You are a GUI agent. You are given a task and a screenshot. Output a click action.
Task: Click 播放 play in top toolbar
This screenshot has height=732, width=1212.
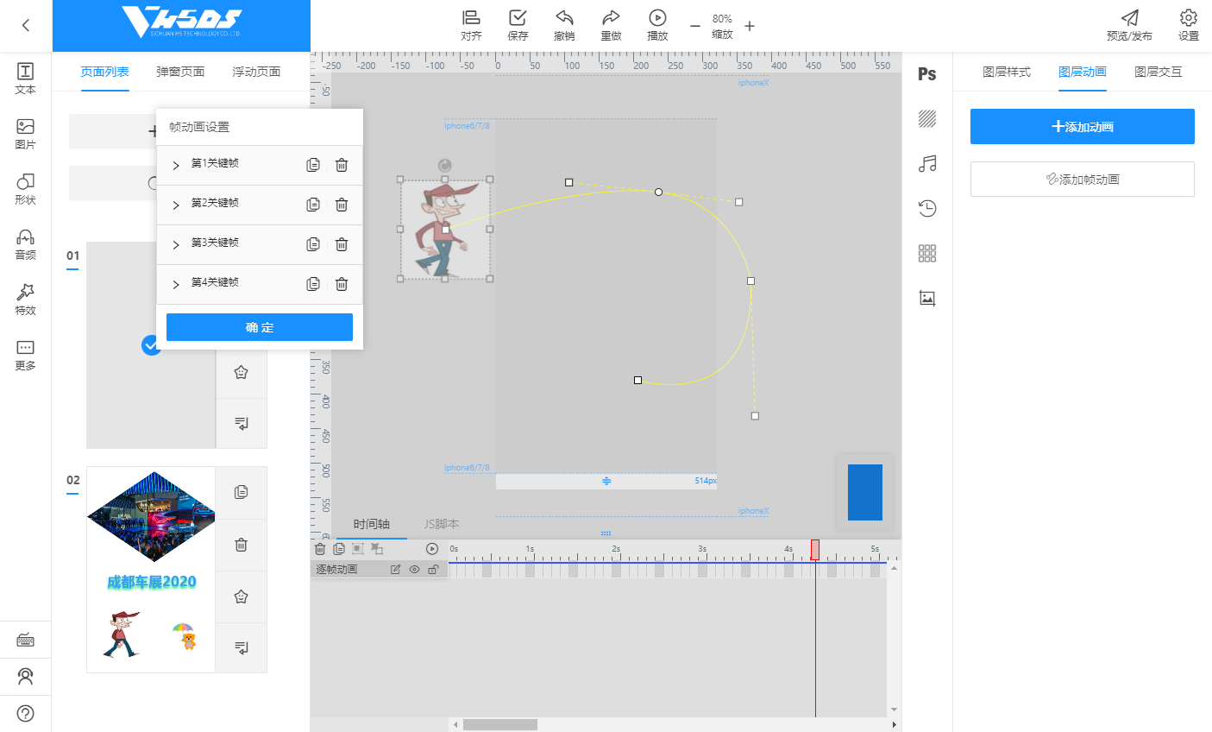point(657,25)
